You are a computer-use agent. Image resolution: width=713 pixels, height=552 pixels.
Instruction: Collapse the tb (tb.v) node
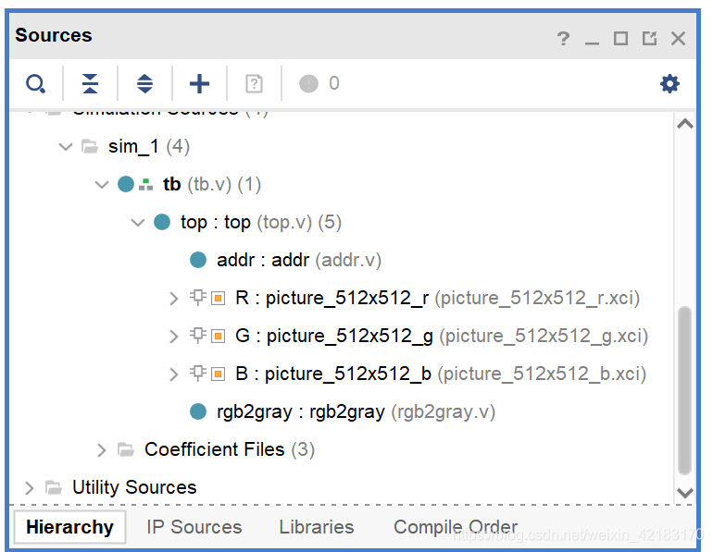(102, 184)
